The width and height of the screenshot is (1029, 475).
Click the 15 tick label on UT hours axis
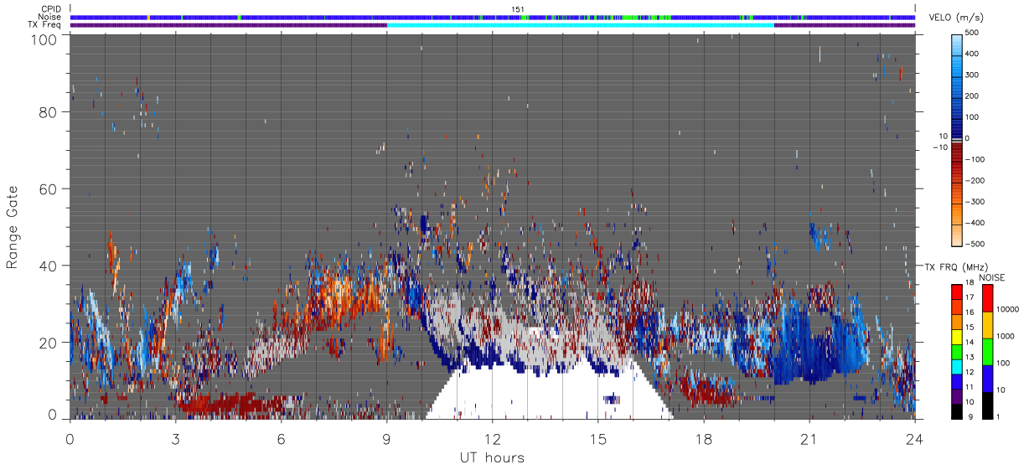[597, 439]
